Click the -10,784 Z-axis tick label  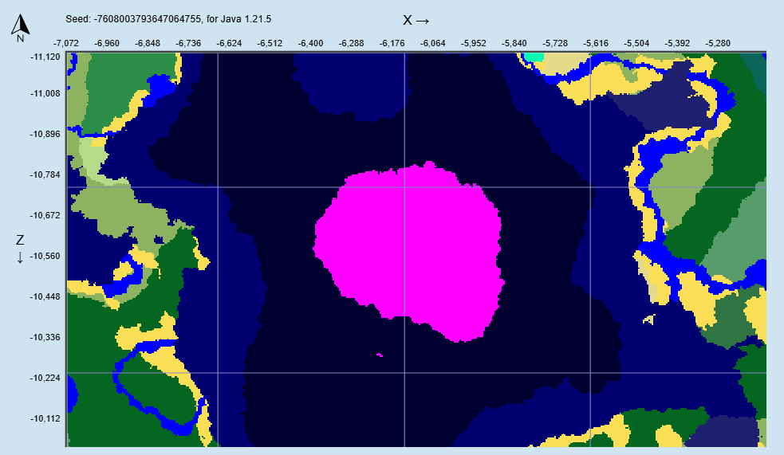pos(45,175)
